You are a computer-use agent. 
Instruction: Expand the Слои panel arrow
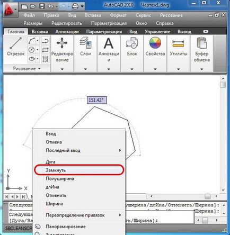[x=85, y=69]
